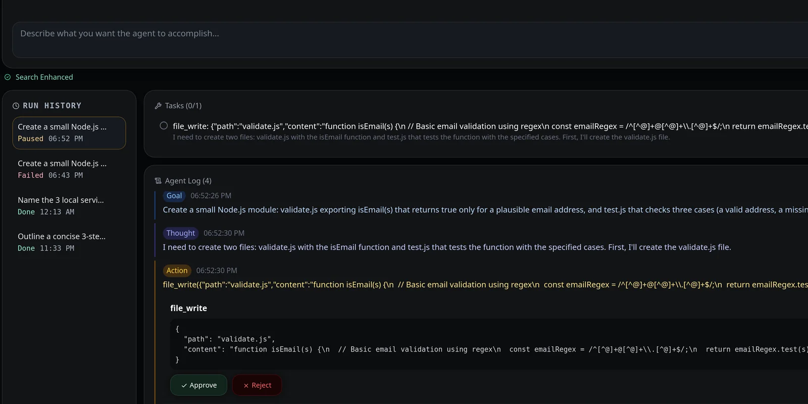
Task: Click the Agent Log (4) heading
Action: (x=188, y=181)
